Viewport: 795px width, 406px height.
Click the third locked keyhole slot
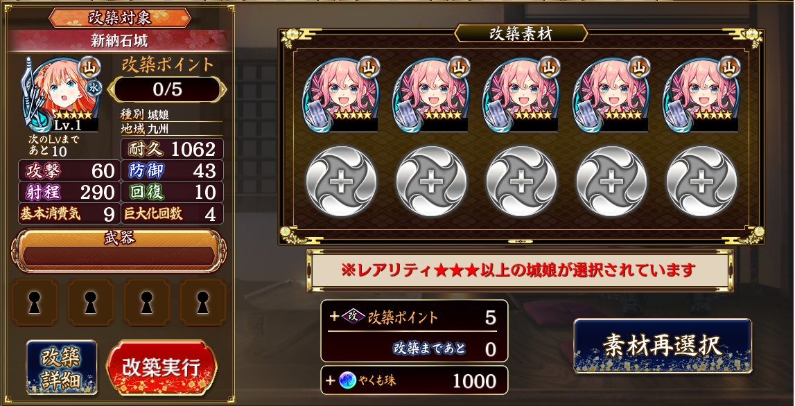(147, 302)
